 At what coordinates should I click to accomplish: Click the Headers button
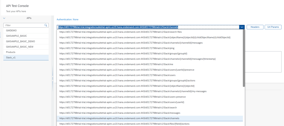[x=255, y=27]
